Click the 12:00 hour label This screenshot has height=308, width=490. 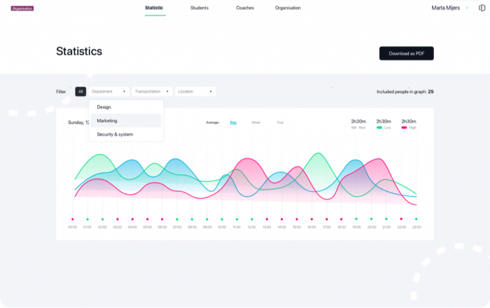pos(252,227)
